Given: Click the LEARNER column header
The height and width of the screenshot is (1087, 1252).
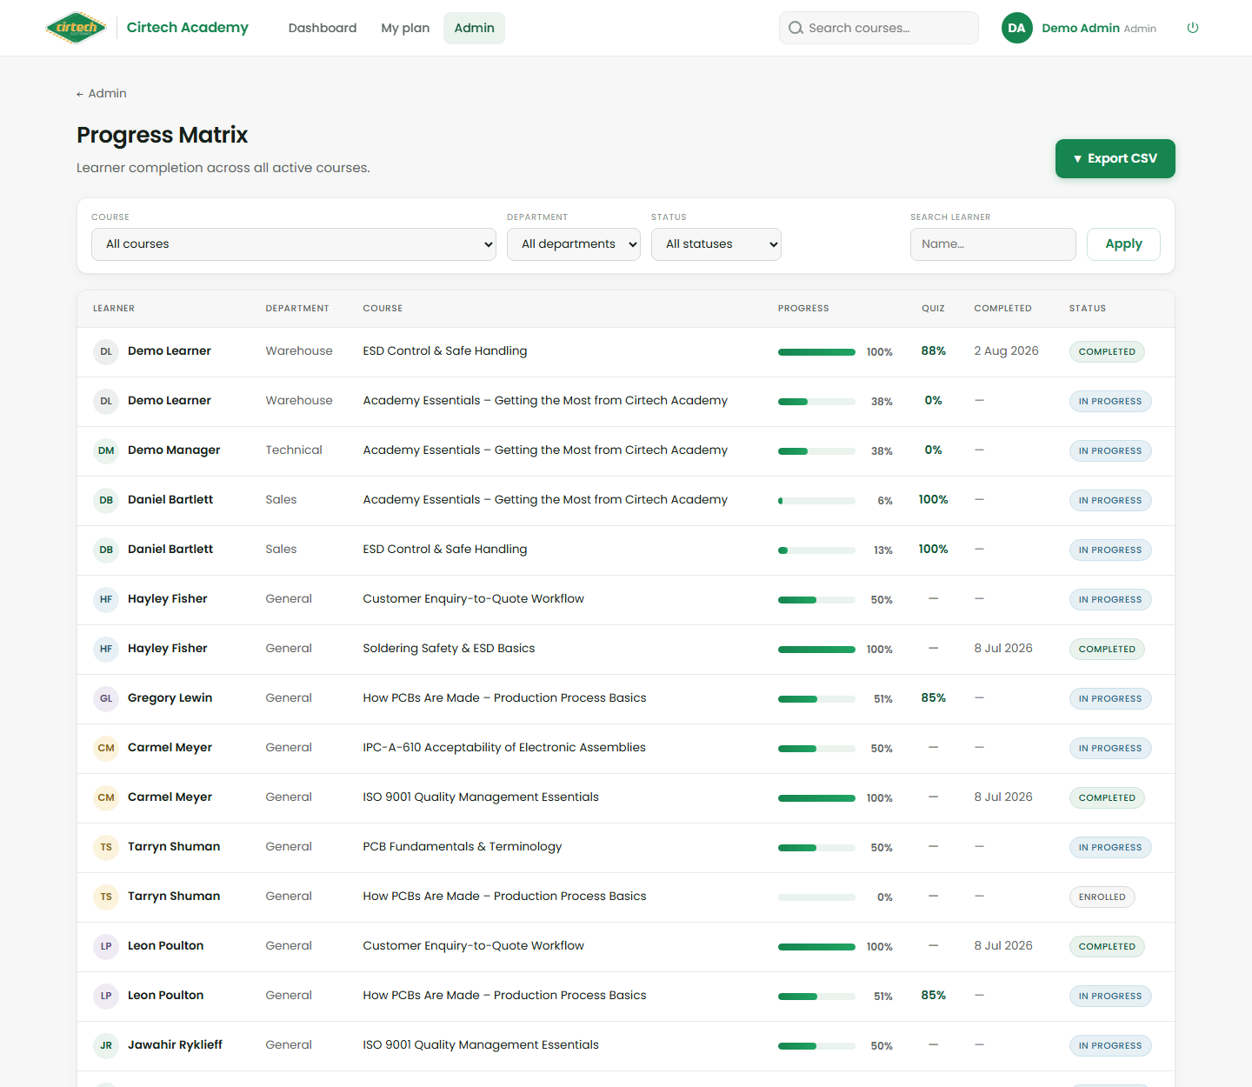Looking at the screenshot, I should 114,309.
